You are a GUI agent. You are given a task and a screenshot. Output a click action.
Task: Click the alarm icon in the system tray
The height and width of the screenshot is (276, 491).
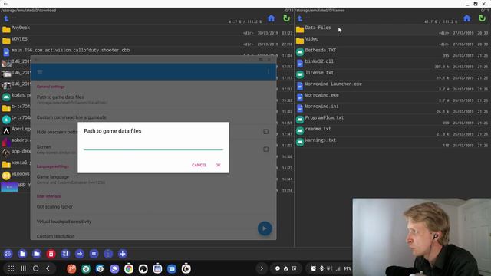coord(314,268)
